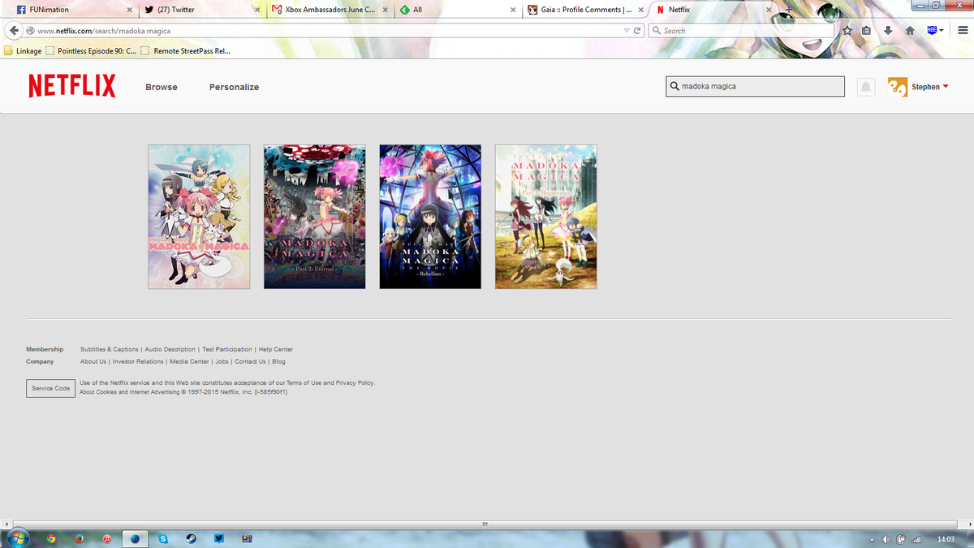Click the volume speaker tray icon
The height and width of the screenshot is (548, 974).
pos(886,539)
